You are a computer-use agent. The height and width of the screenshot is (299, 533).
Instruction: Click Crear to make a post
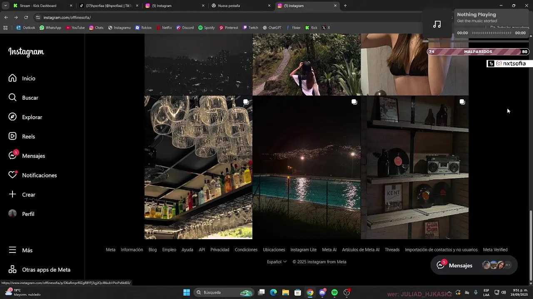(x=22, y=194)
